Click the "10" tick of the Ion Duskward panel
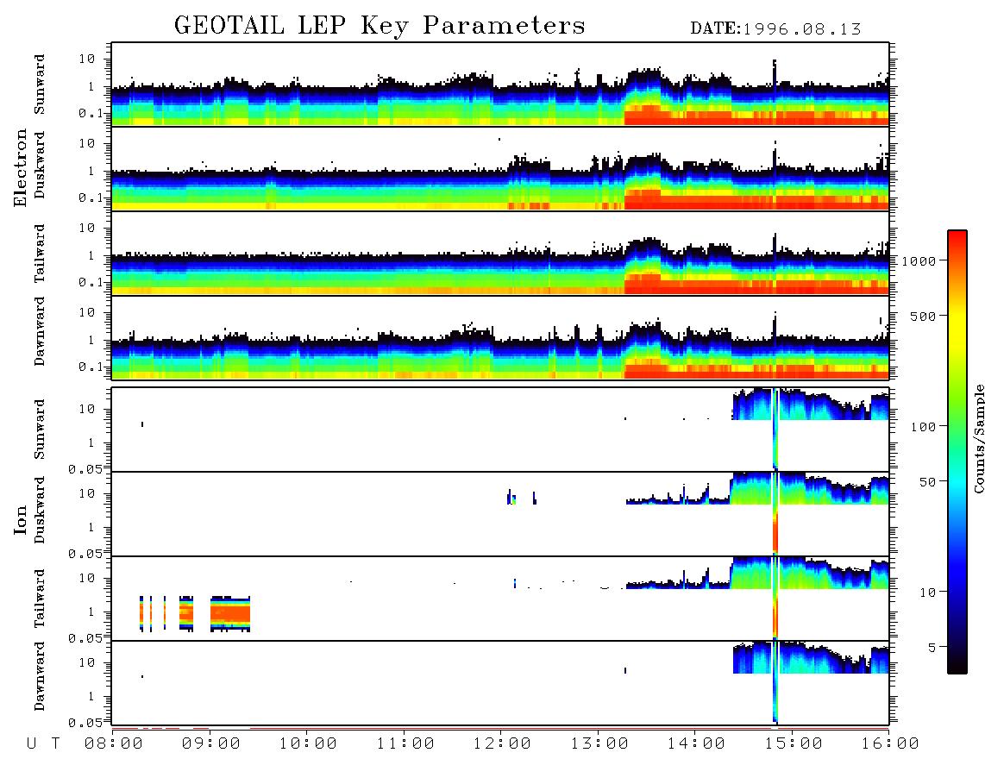Screen dimensions: 985x759 pyautogui.click(x=87, y=493)
